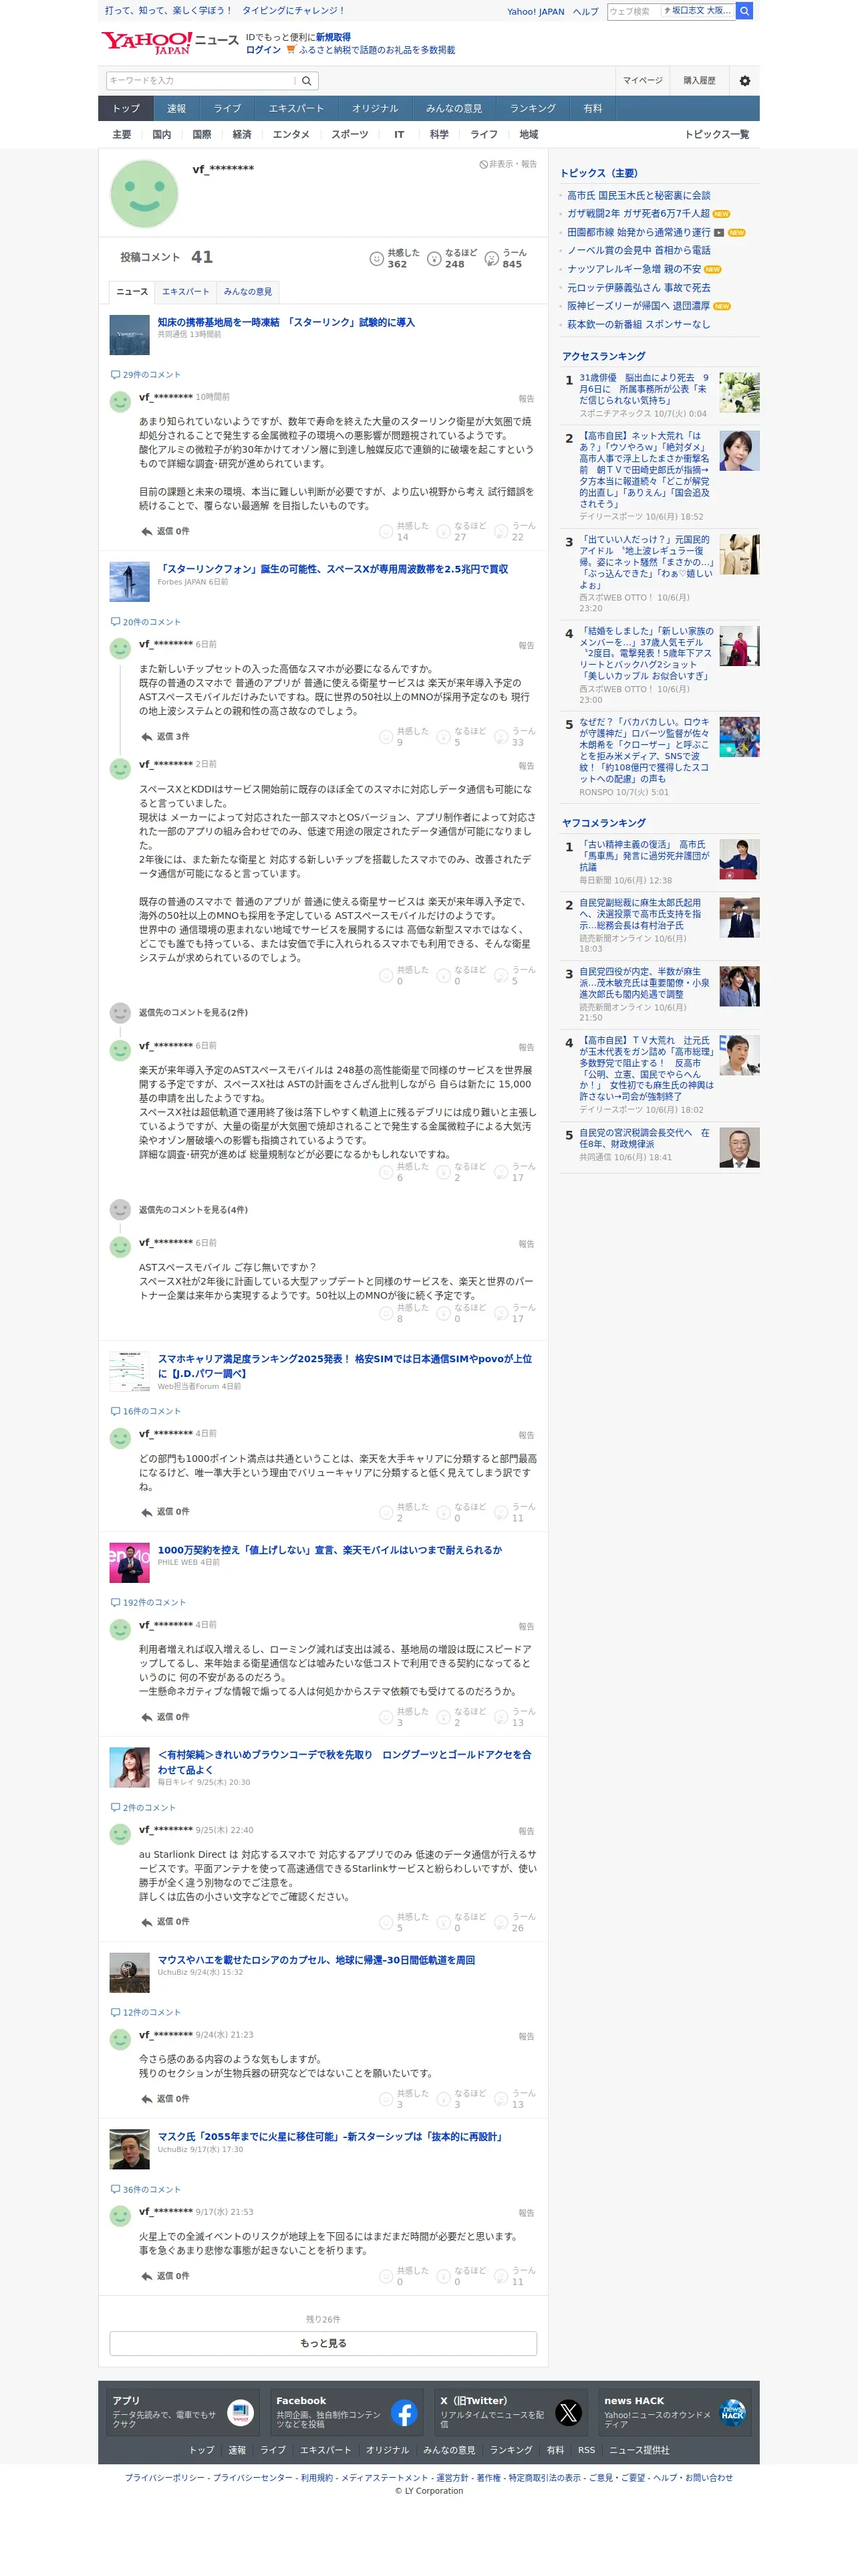Open settings gear icon
Viewport: 858px width, 2576px height.
744,81
